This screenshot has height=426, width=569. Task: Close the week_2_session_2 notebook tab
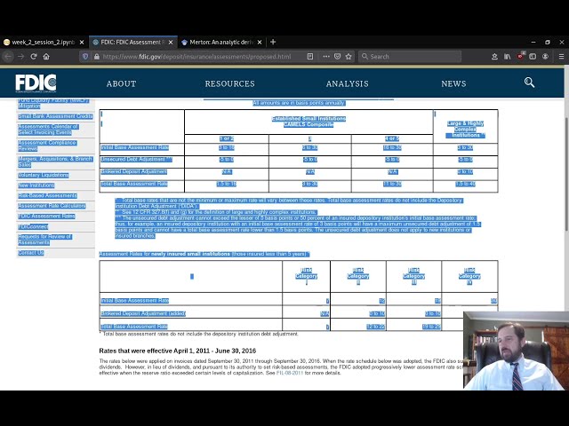(82, 43)
